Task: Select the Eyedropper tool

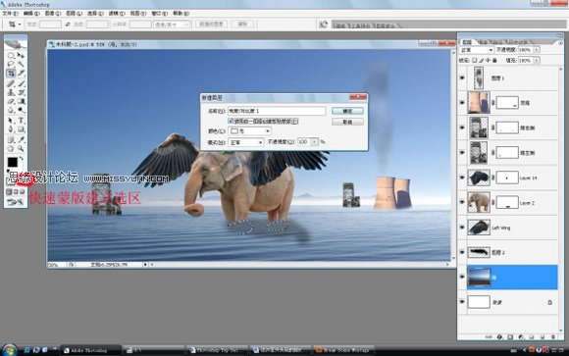Action: [x=21, y=139]
